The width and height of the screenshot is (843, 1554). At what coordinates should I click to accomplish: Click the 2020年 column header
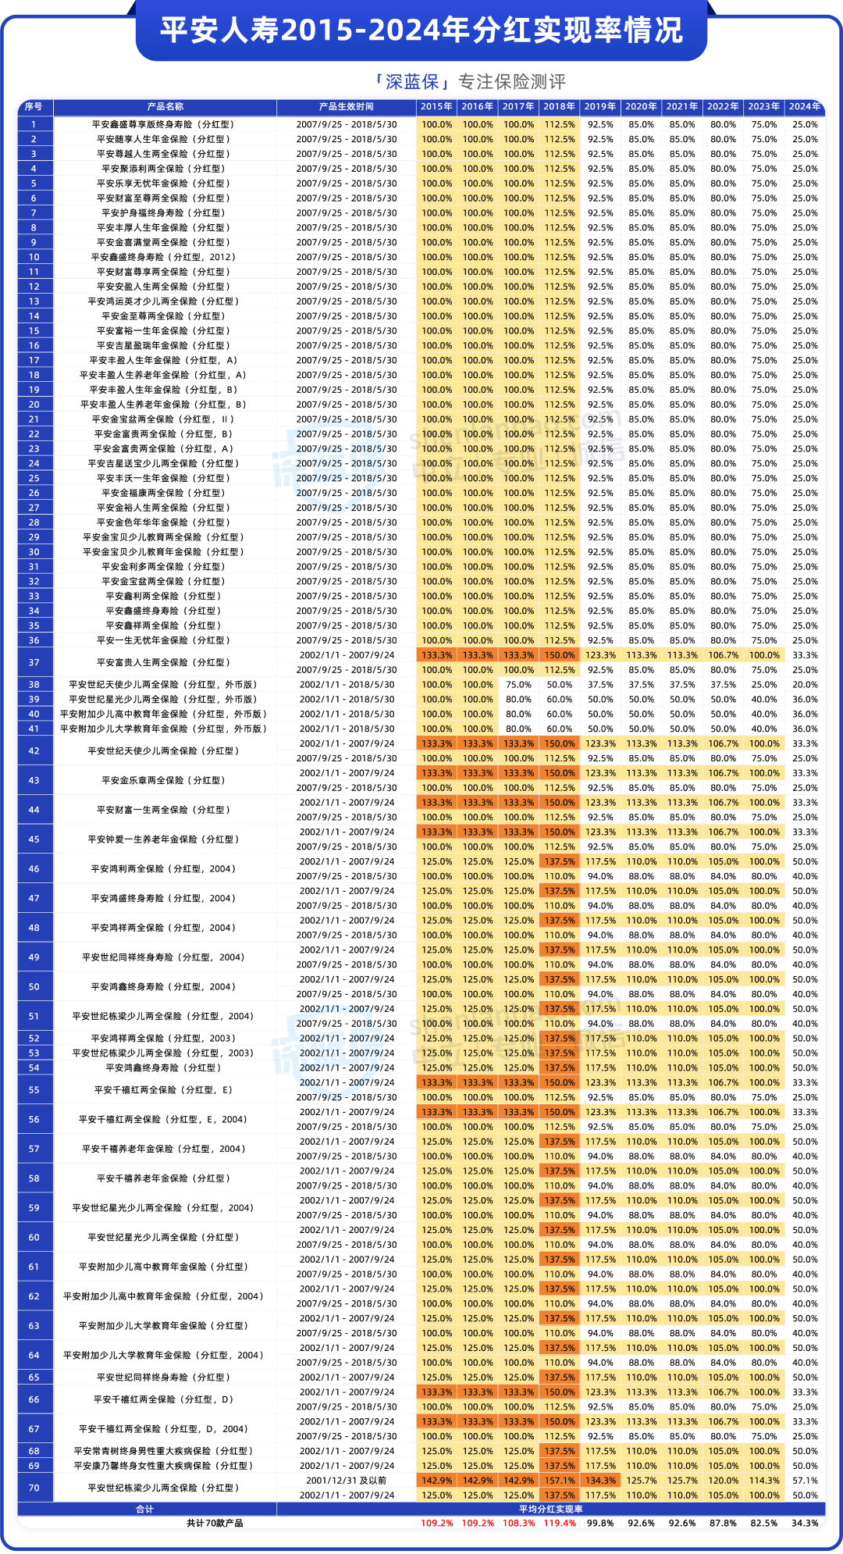coord(642,107)
